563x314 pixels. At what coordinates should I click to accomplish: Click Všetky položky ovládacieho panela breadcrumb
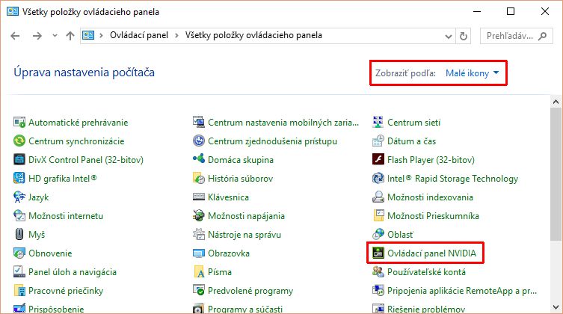(253, 35)
